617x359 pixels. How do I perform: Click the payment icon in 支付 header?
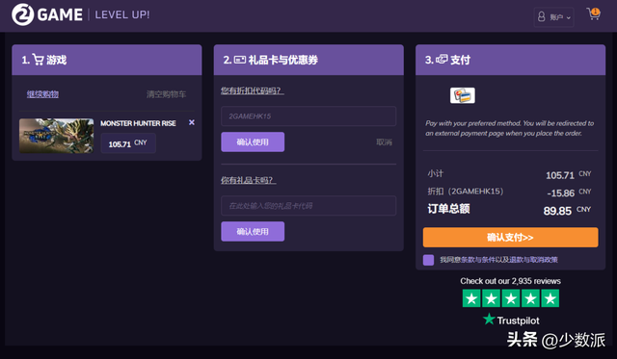[442, 60]
